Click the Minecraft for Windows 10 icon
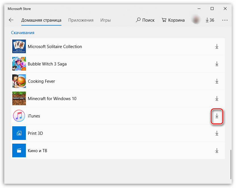The height and width of the screenshot is (188, 236). point(19,98)
